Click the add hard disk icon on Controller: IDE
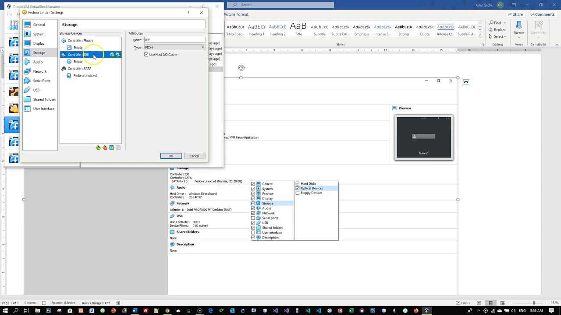This screenshot has height=315, width=561. [x=118, y=55]
